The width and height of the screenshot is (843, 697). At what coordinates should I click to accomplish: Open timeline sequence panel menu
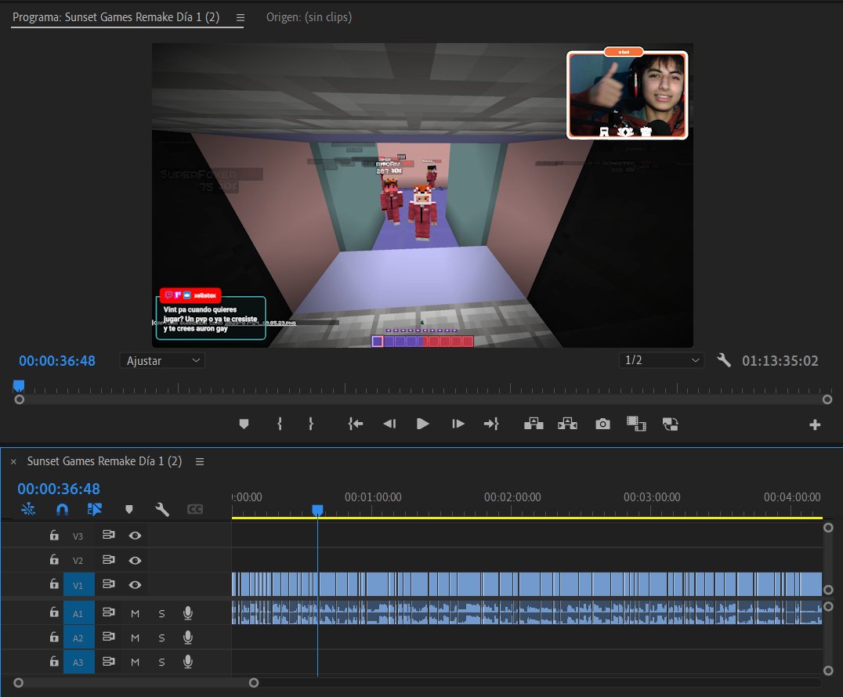click(x=200, y=461)
